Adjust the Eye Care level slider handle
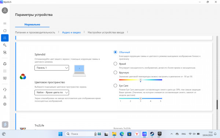Screen dimensions: 220x138 click(140, 98)
